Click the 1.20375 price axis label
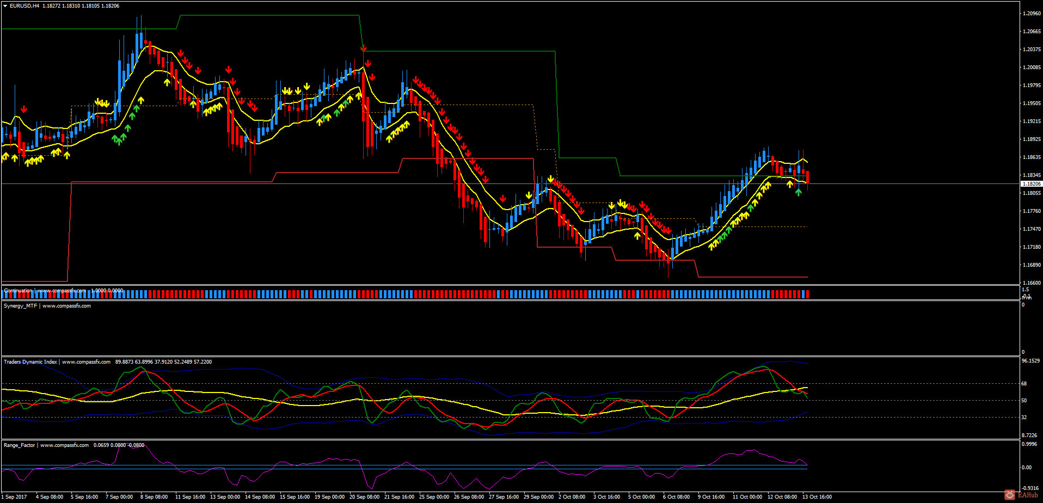 point(1032,50)
